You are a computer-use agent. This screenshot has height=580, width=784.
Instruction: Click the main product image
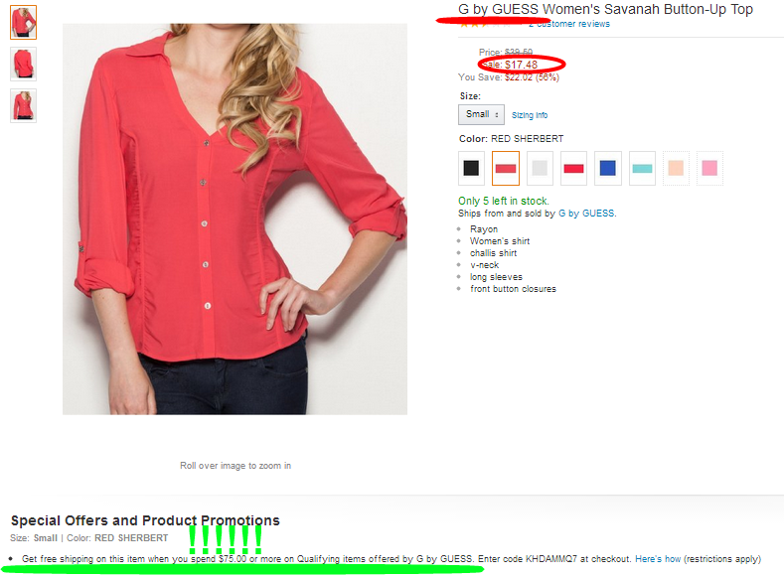coord(235,218)
